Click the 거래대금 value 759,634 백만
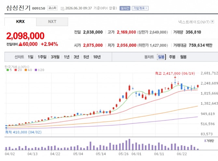 (x=201, y=45)
